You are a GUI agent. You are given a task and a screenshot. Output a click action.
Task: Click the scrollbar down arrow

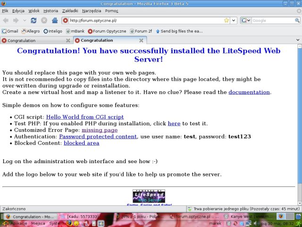[x=300, y=203]
